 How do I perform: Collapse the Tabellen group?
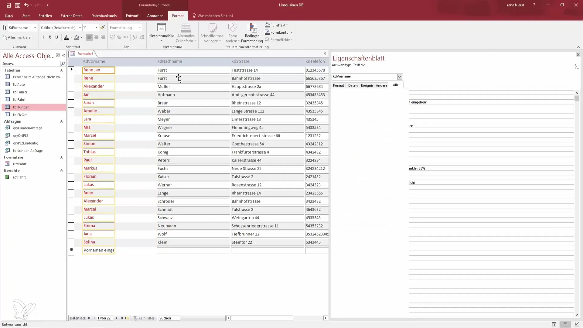[61, 70]
